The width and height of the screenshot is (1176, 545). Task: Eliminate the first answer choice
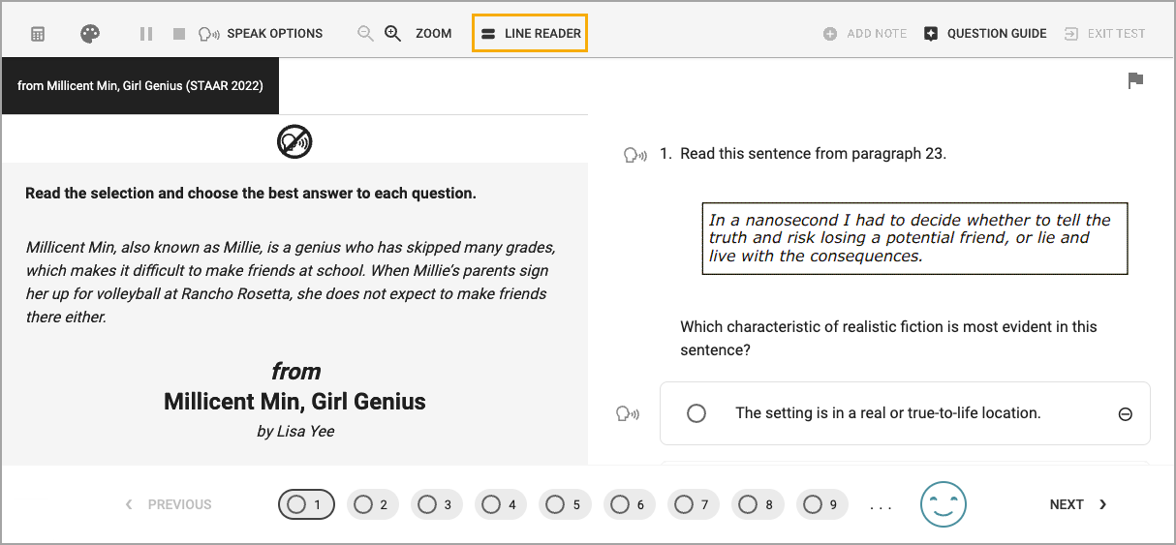tap(1126, 414)
